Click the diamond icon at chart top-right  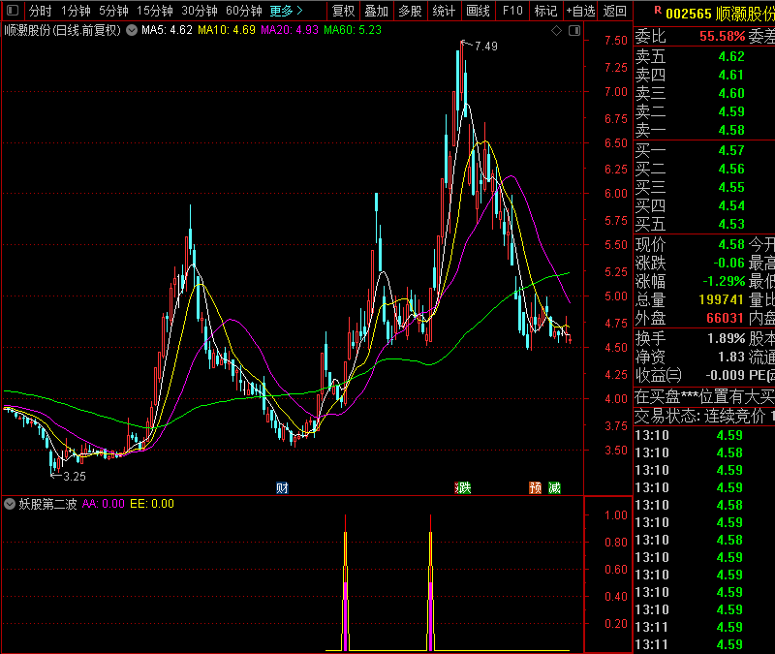556,31
